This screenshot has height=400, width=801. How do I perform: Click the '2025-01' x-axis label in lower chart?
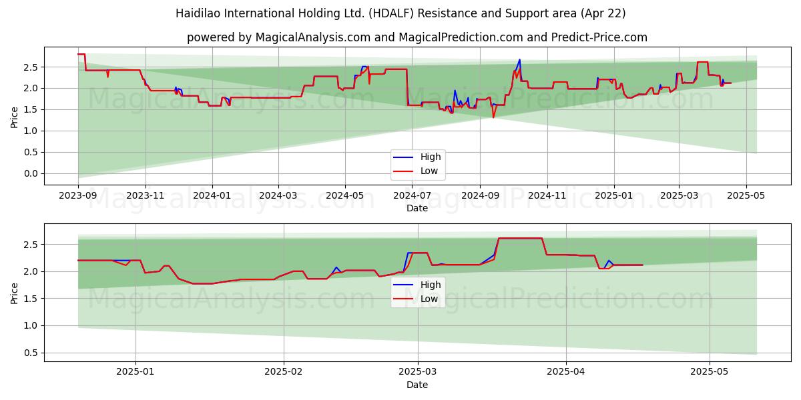pos(136,373)
